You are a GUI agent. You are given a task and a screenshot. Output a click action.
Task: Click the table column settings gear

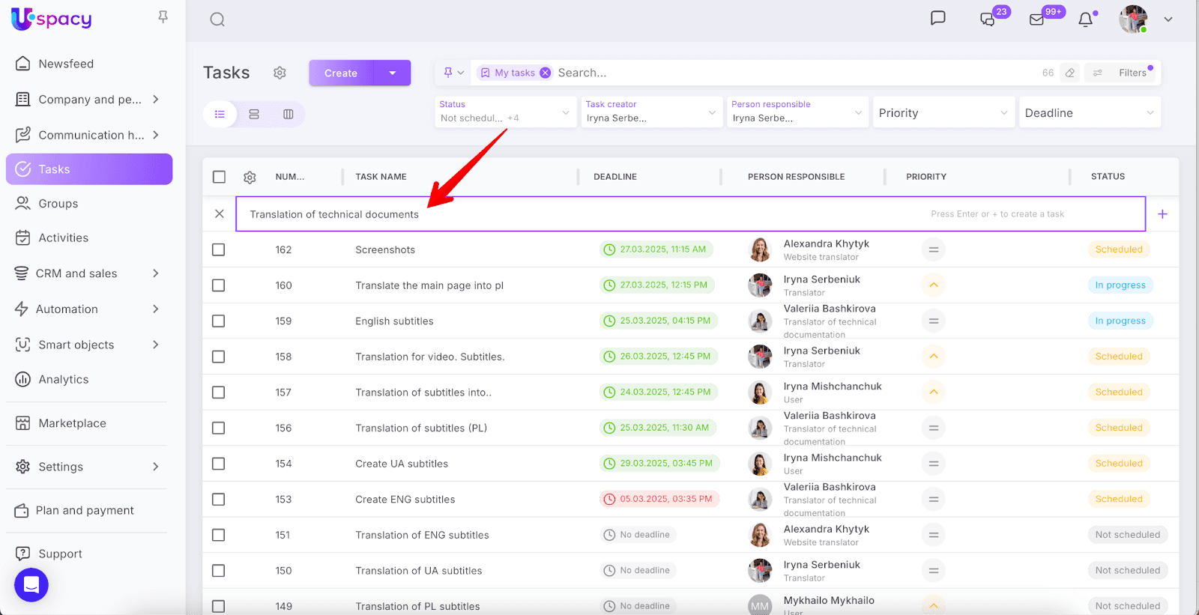coord(250,178)
